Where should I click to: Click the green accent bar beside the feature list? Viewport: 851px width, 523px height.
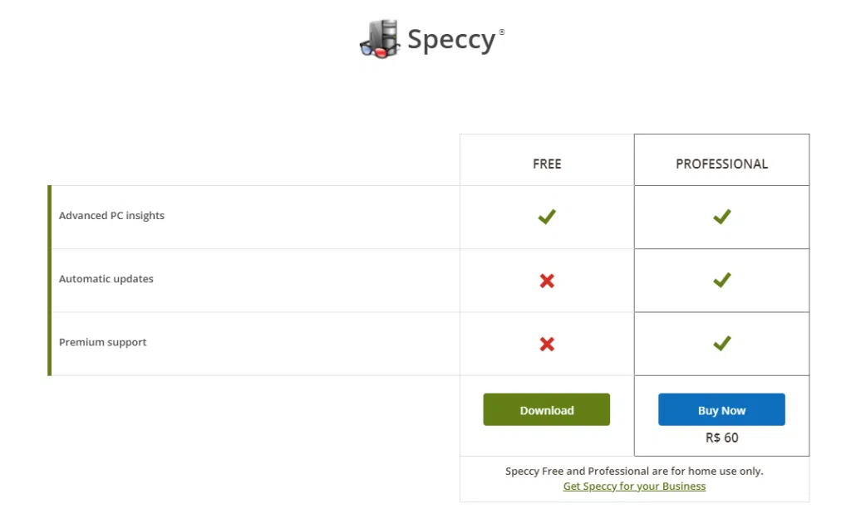pyautogui.click(x=50, y=280)
